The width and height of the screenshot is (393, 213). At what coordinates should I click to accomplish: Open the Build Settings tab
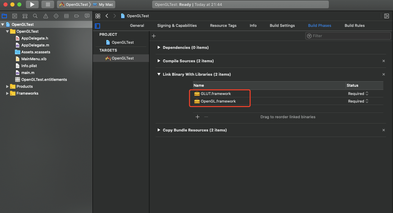click(282, 25)
